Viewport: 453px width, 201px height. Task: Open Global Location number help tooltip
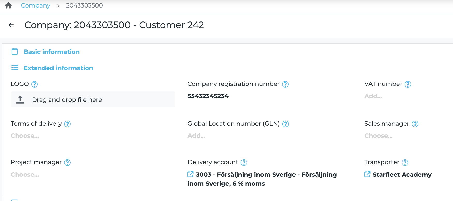coord(285,124)
